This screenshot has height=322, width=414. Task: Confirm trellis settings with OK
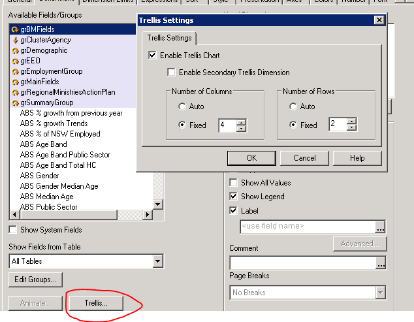(x=251, y=158)
